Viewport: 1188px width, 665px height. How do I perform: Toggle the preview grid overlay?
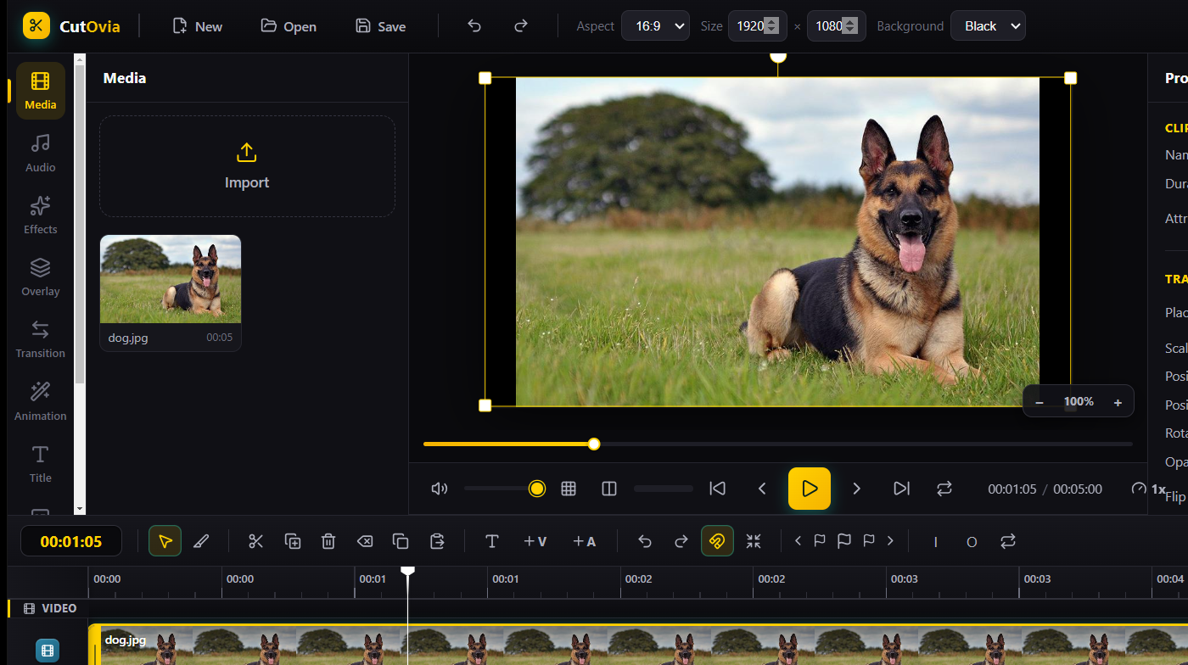coord(569,489)
